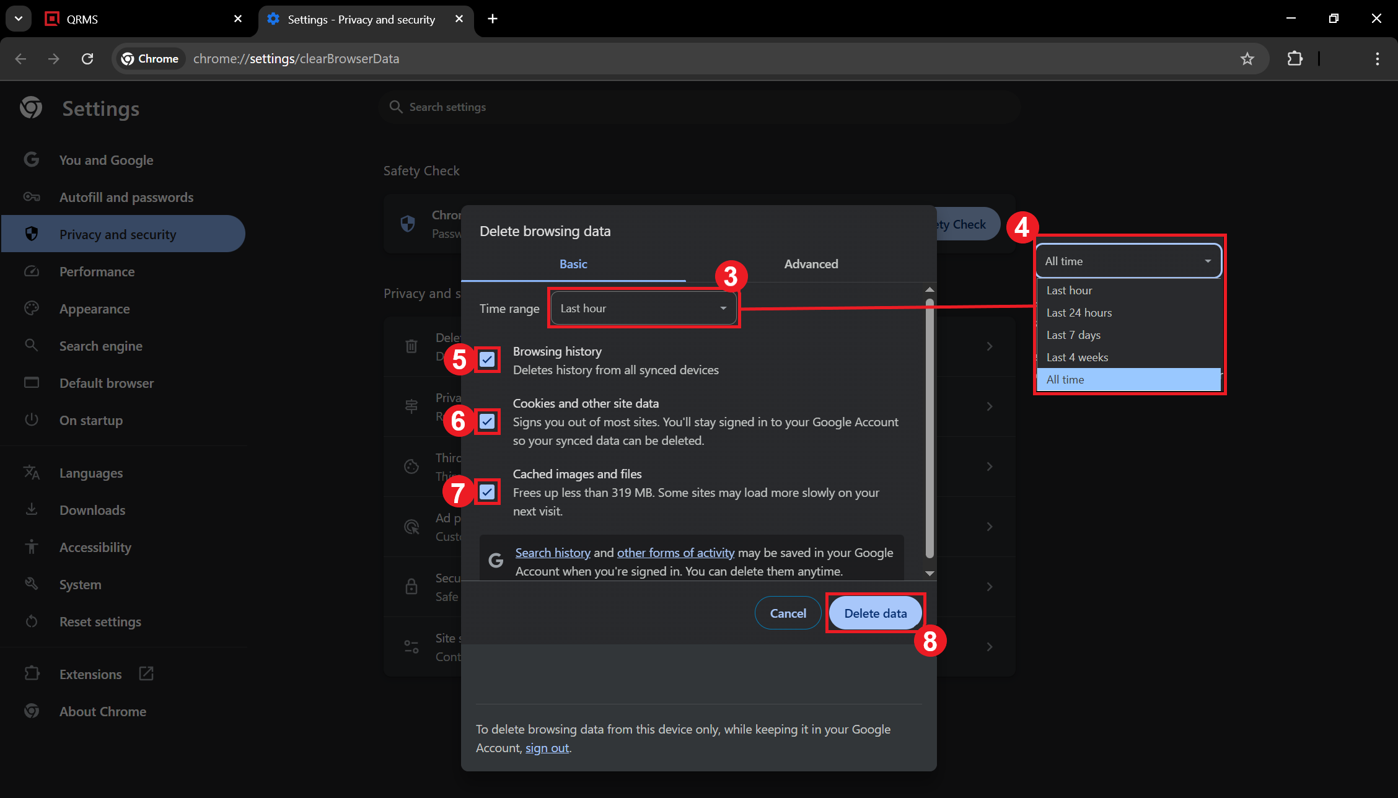1398x798 pixels.
Task: Click the page reload icon
Action: point(87,59)
